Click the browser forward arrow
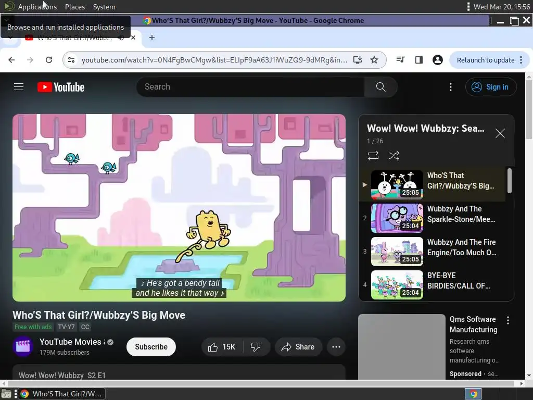The width and height of the screenshot is (533, 400). tap(30, 60)
